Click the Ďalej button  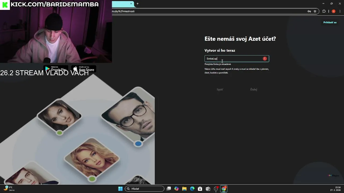click(x=253, y=90)
